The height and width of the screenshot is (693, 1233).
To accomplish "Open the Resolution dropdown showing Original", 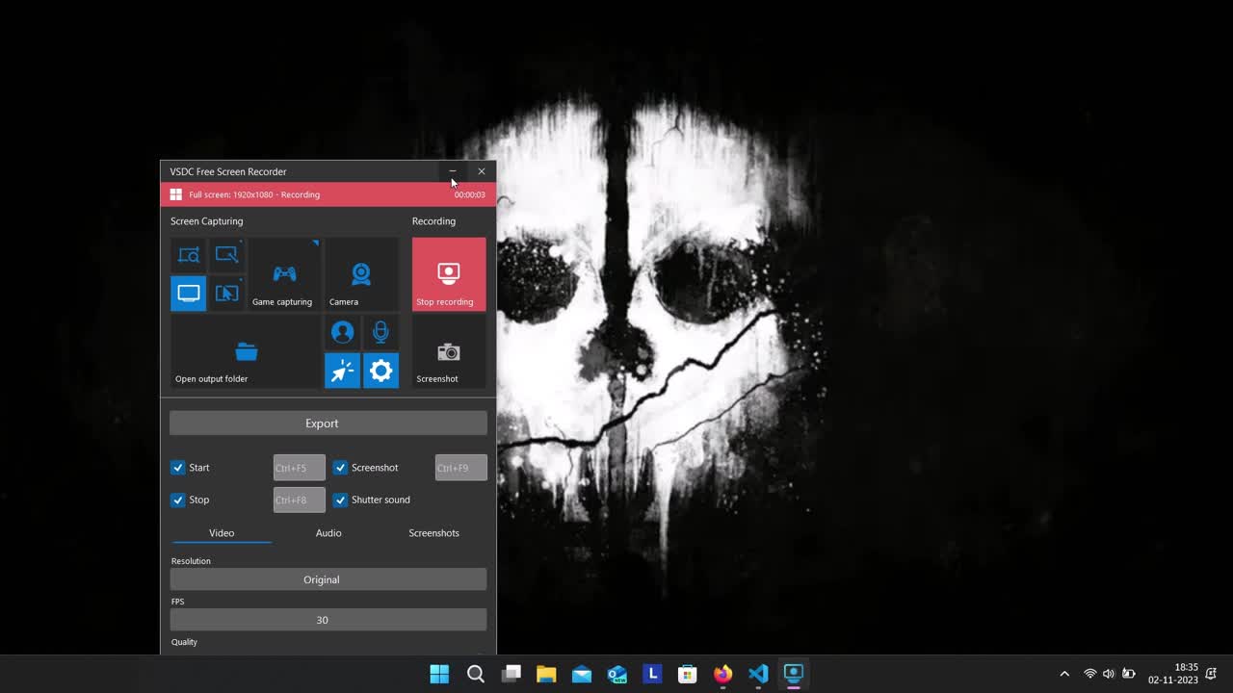I will [328, 579].
